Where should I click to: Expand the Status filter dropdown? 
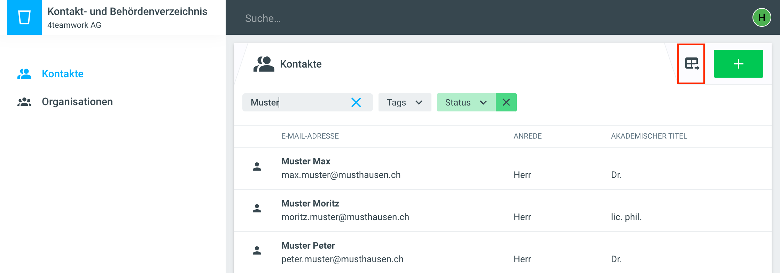click(466, 102)
